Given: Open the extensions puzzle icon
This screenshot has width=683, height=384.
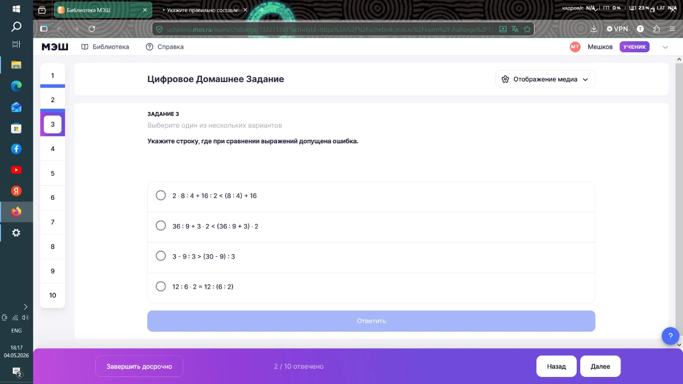Looking at the screenshot, I should click(656, 29).
